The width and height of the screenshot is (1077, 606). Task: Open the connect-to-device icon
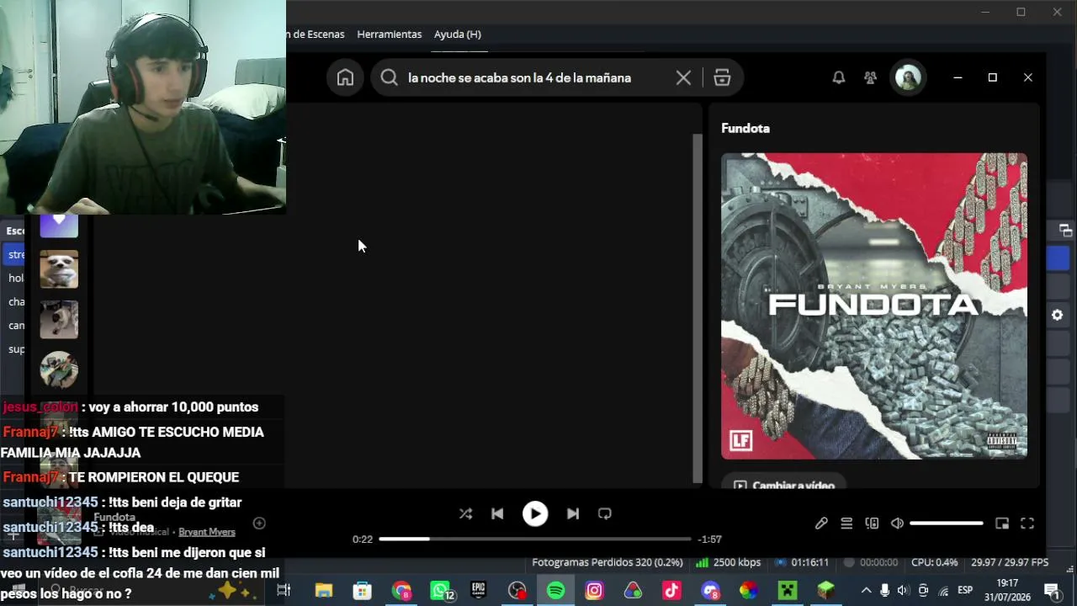(x=872, y=524)
